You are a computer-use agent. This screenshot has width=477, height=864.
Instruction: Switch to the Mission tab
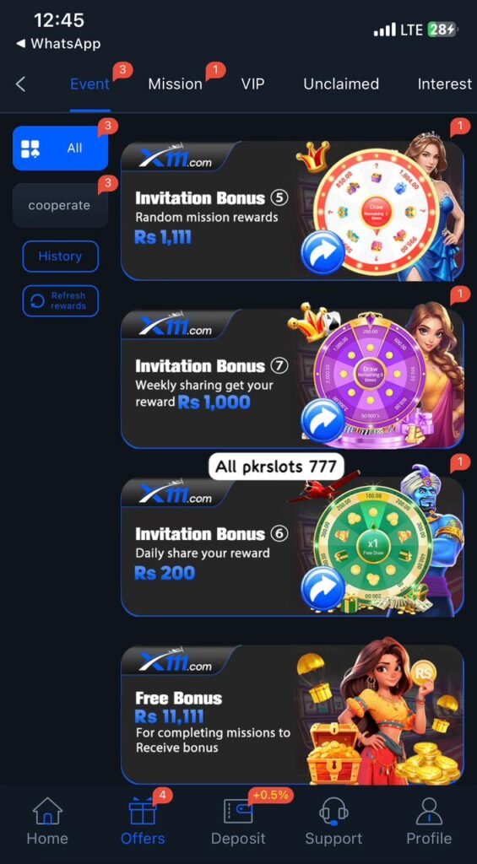[175, 84]
